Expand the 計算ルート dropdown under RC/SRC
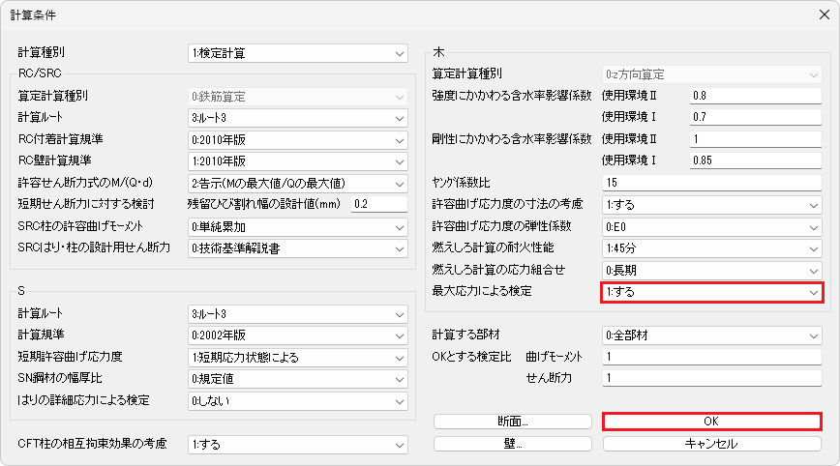The image size is (840, 466). click(x=298, y=118)
